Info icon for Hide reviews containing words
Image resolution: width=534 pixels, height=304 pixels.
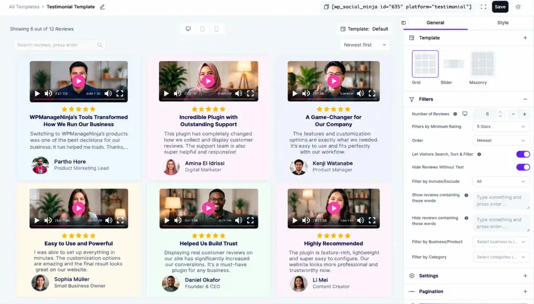(466, 218)
